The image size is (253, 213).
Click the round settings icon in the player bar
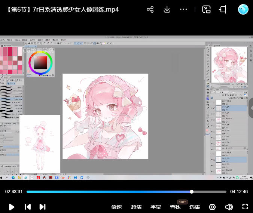coord(212,207)
